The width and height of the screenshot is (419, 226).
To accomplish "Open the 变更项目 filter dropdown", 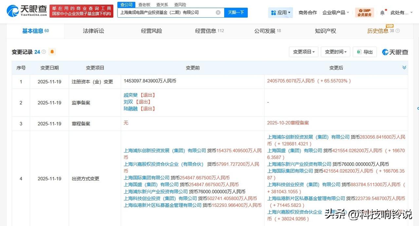I will (x=303, y=52).
